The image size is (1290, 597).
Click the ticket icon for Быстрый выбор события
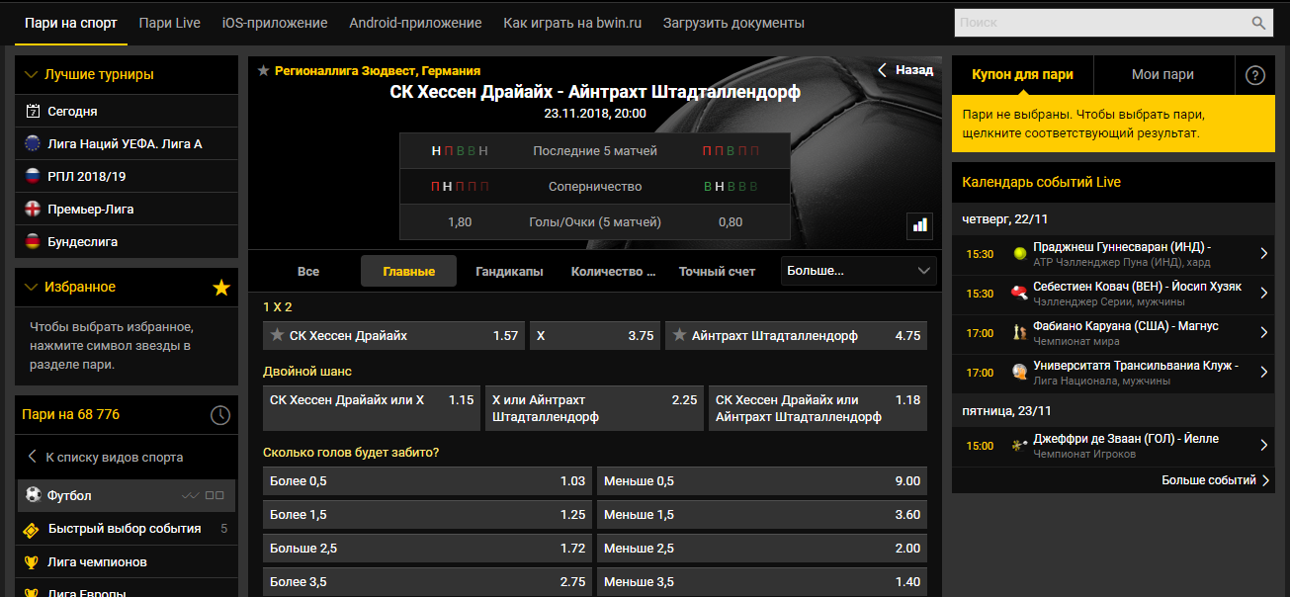pyautogui.click(x=32, y=529)
